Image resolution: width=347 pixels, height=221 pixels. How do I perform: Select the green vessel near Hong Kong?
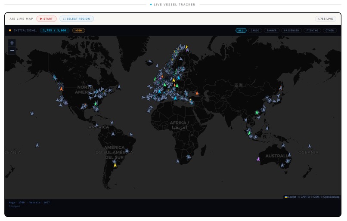pyautogui.click(x=257, y=112)
